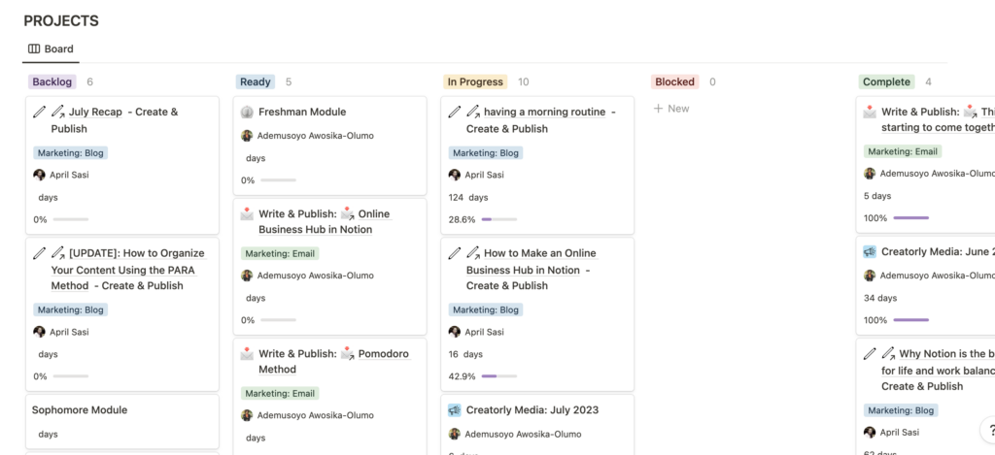Click envelope icon on Online Business Hub email card
The height and width of the screenshot is (455, 995).
pos(248,214)
